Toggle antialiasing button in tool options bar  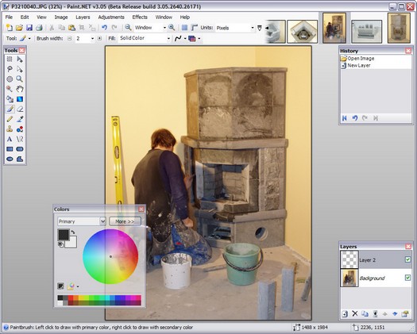click(x=178, y=39)
